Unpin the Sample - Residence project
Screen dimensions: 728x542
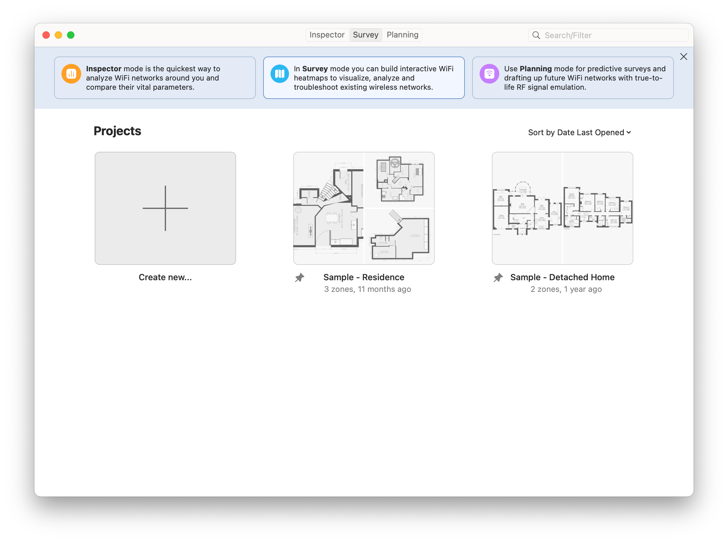click(299, 277)
